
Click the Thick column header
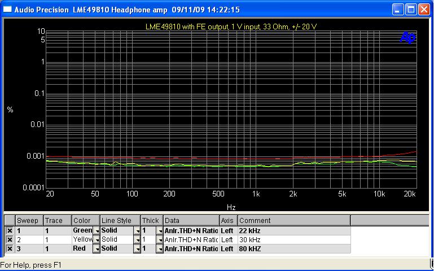click(x=152, y=221)
